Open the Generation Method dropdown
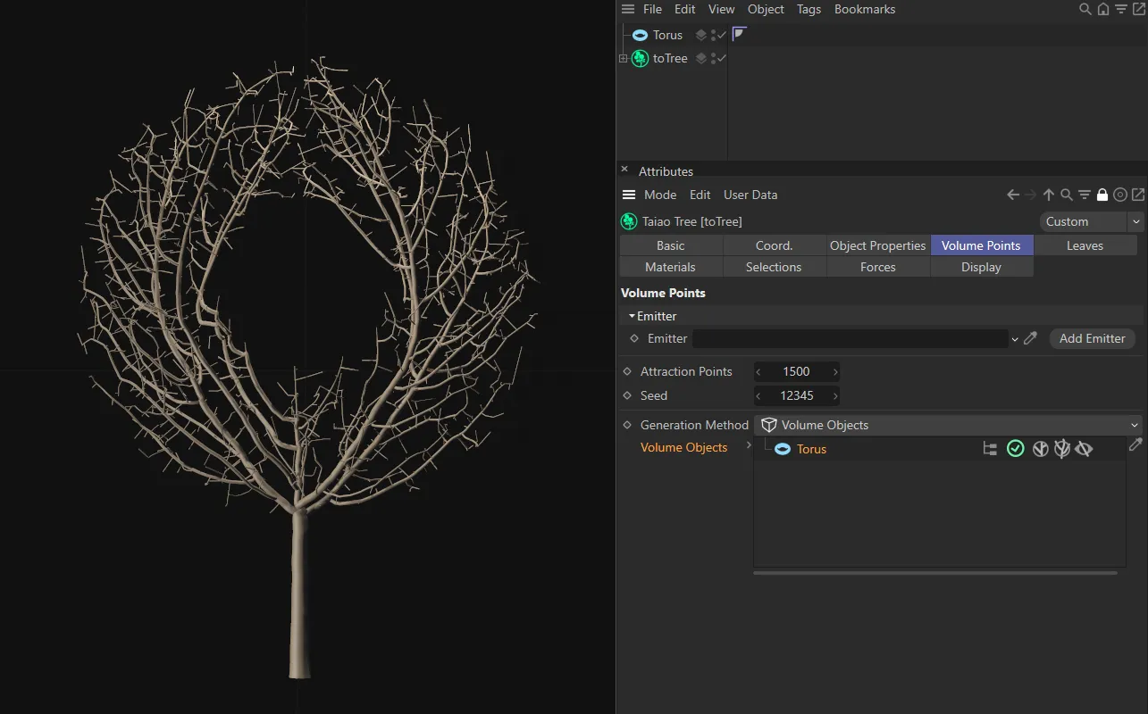1148x714 pixels. coord(949,425)
